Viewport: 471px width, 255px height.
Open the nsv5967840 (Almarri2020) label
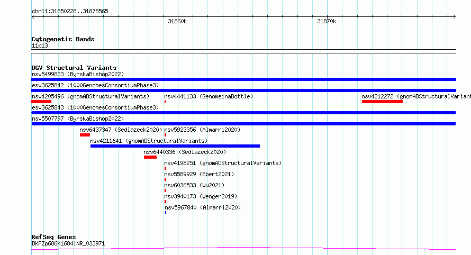click(x=203, y=207)
